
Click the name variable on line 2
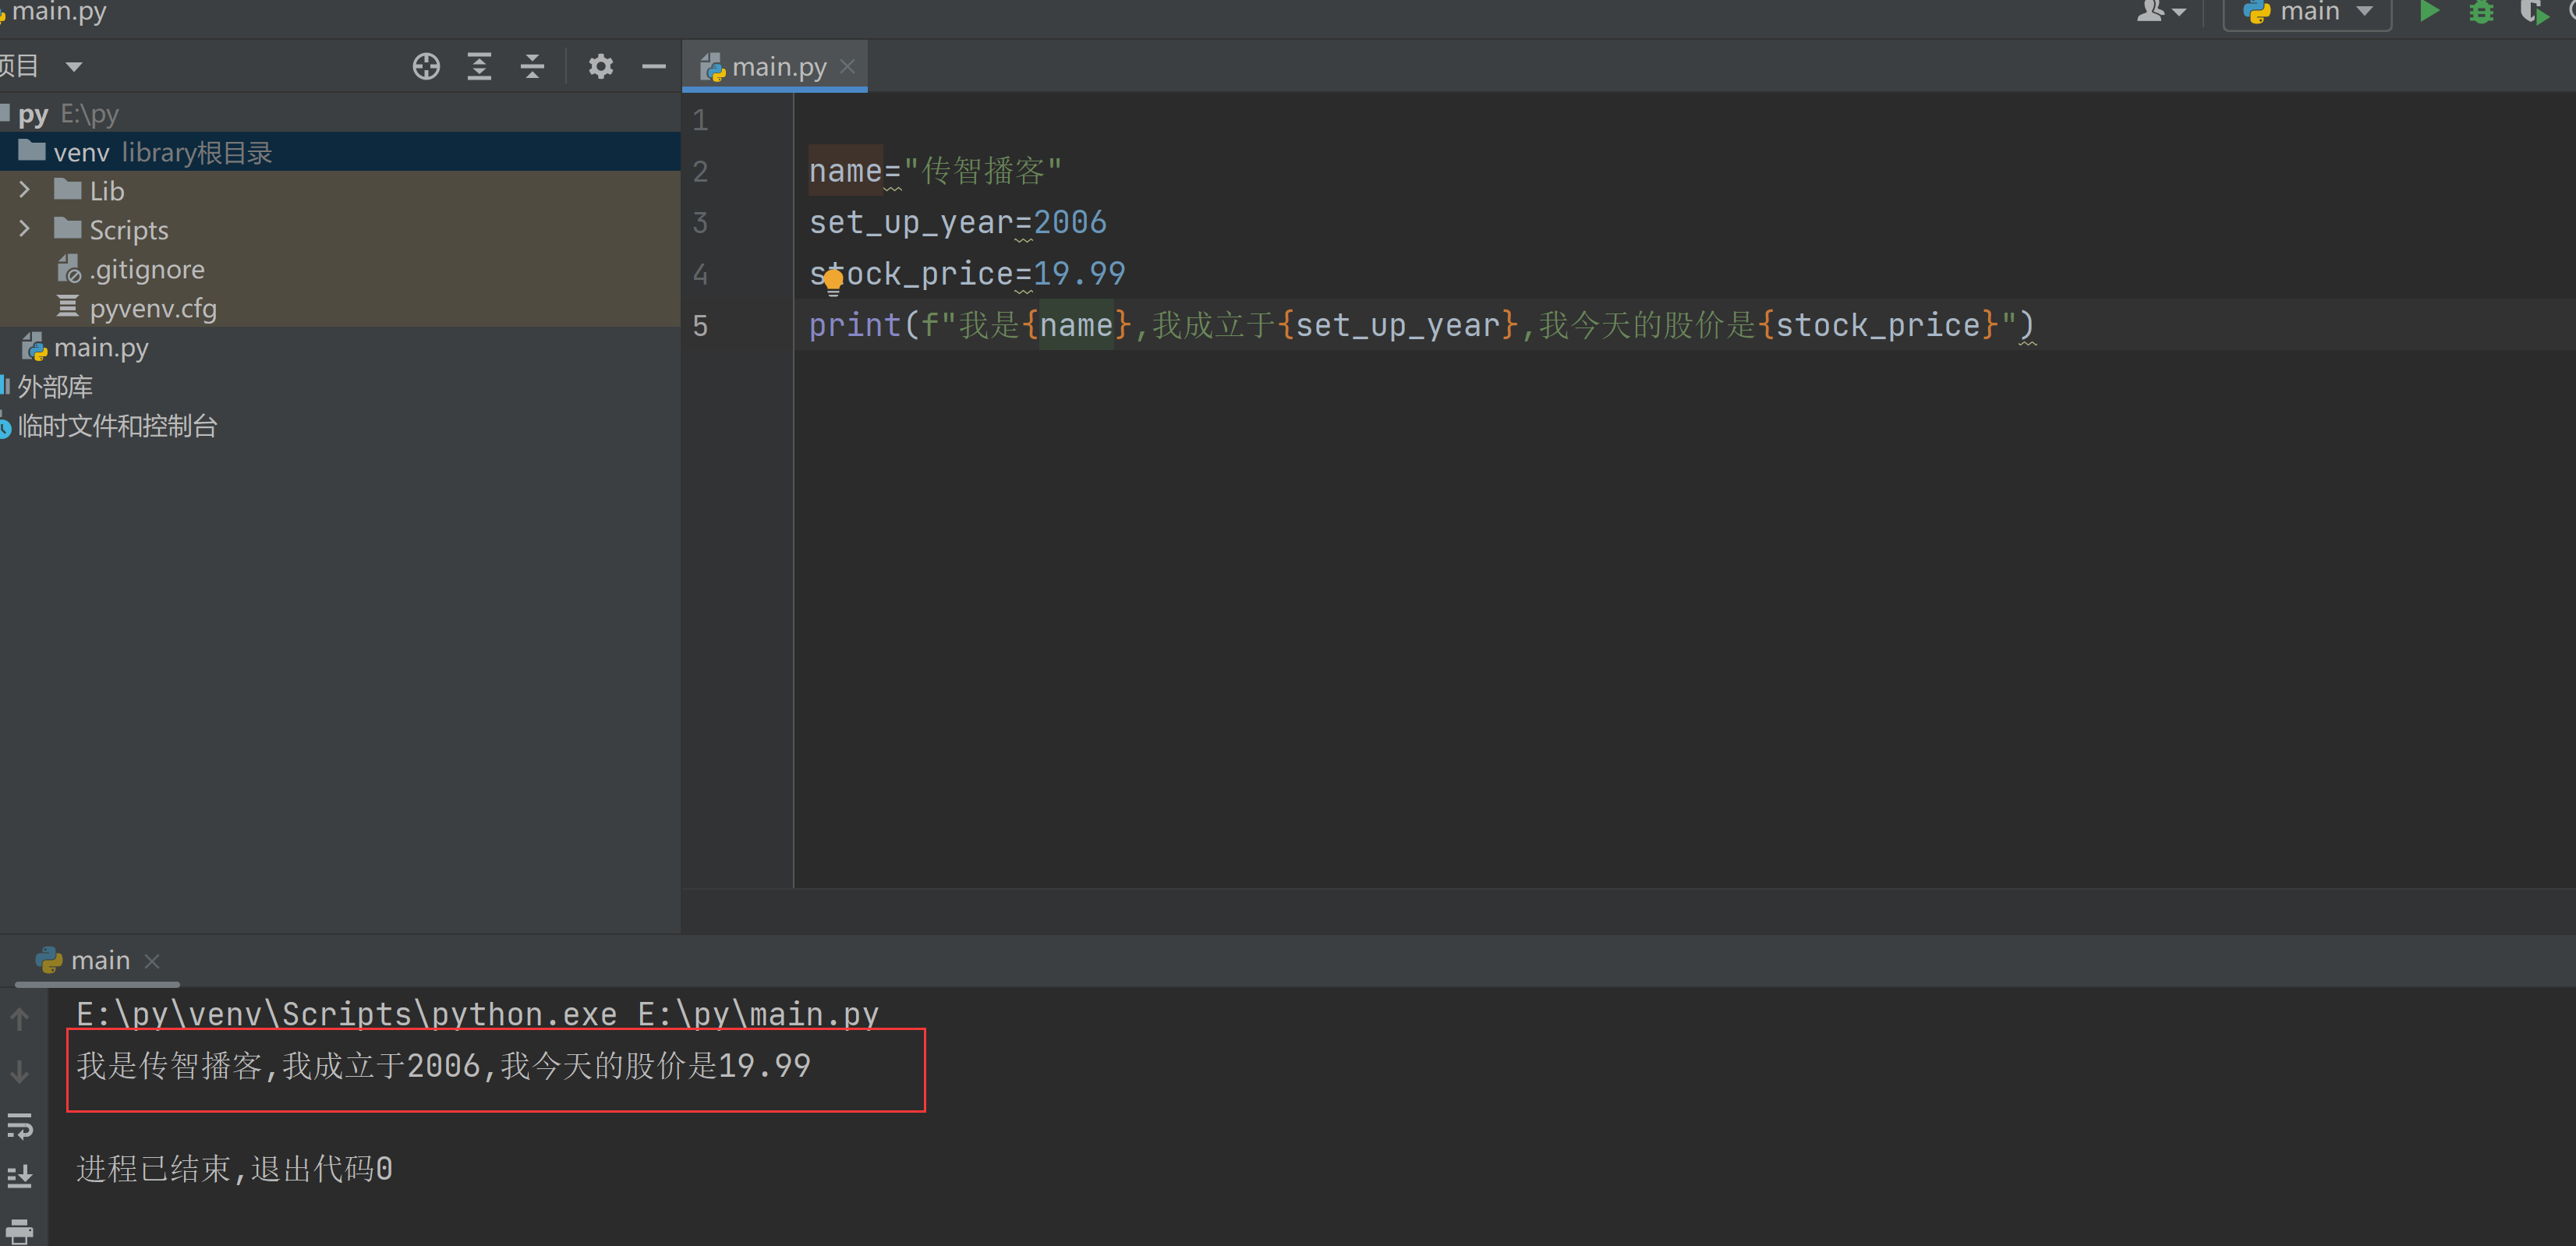[845, 171]
